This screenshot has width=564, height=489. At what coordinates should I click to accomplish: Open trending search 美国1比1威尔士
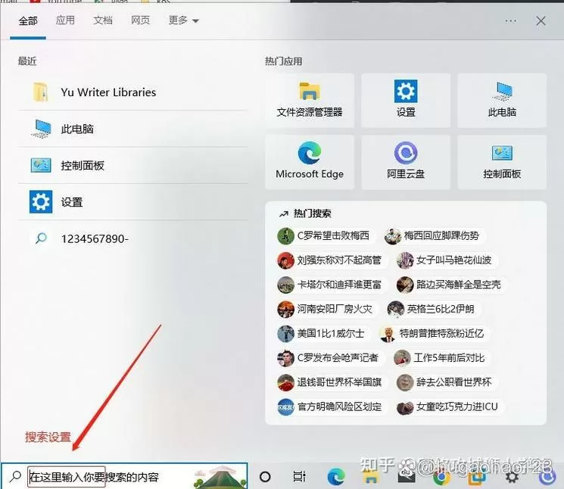[323, 333]
